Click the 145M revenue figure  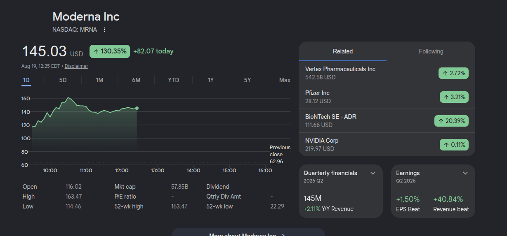pyautogui.click(x=313, y=199)
